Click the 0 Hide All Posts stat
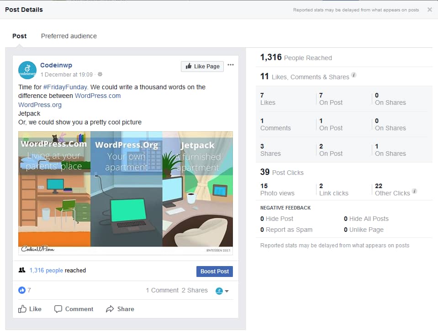Screen dimensions: 438x333 [366, 219]
